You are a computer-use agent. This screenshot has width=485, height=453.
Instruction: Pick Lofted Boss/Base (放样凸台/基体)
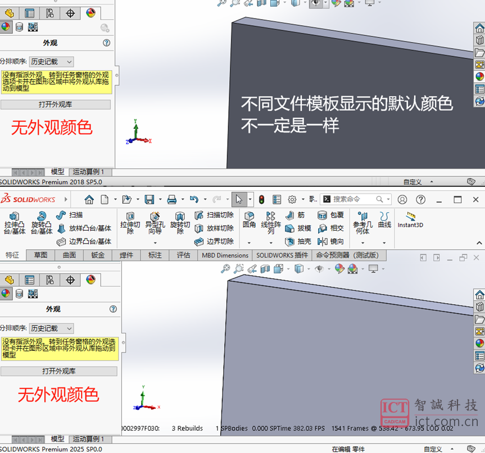(x=84, y=228)
